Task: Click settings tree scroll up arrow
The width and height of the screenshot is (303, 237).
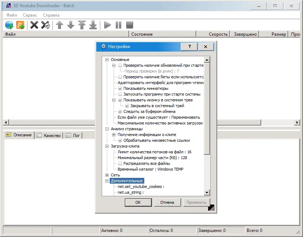Action: tap(207, 60)
